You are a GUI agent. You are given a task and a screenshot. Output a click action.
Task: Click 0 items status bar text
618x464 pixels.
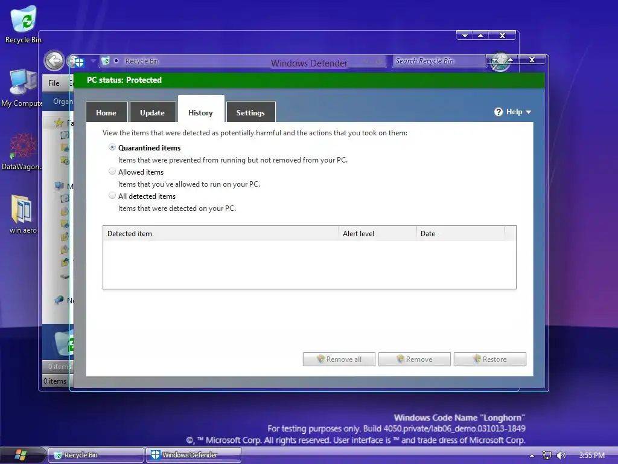(55, 381)
